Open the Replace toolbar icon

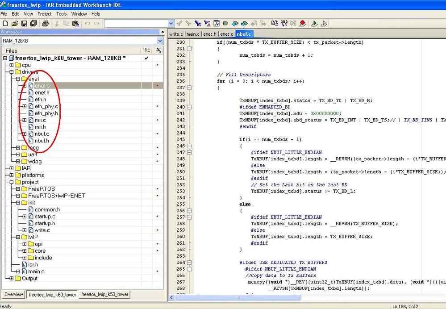[207, 23]
